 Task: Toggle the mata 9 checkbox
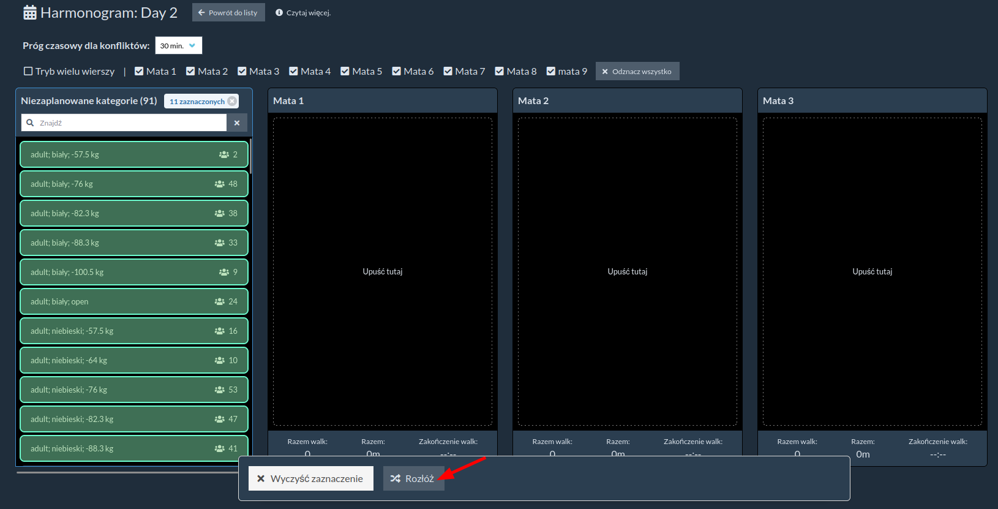551,72
